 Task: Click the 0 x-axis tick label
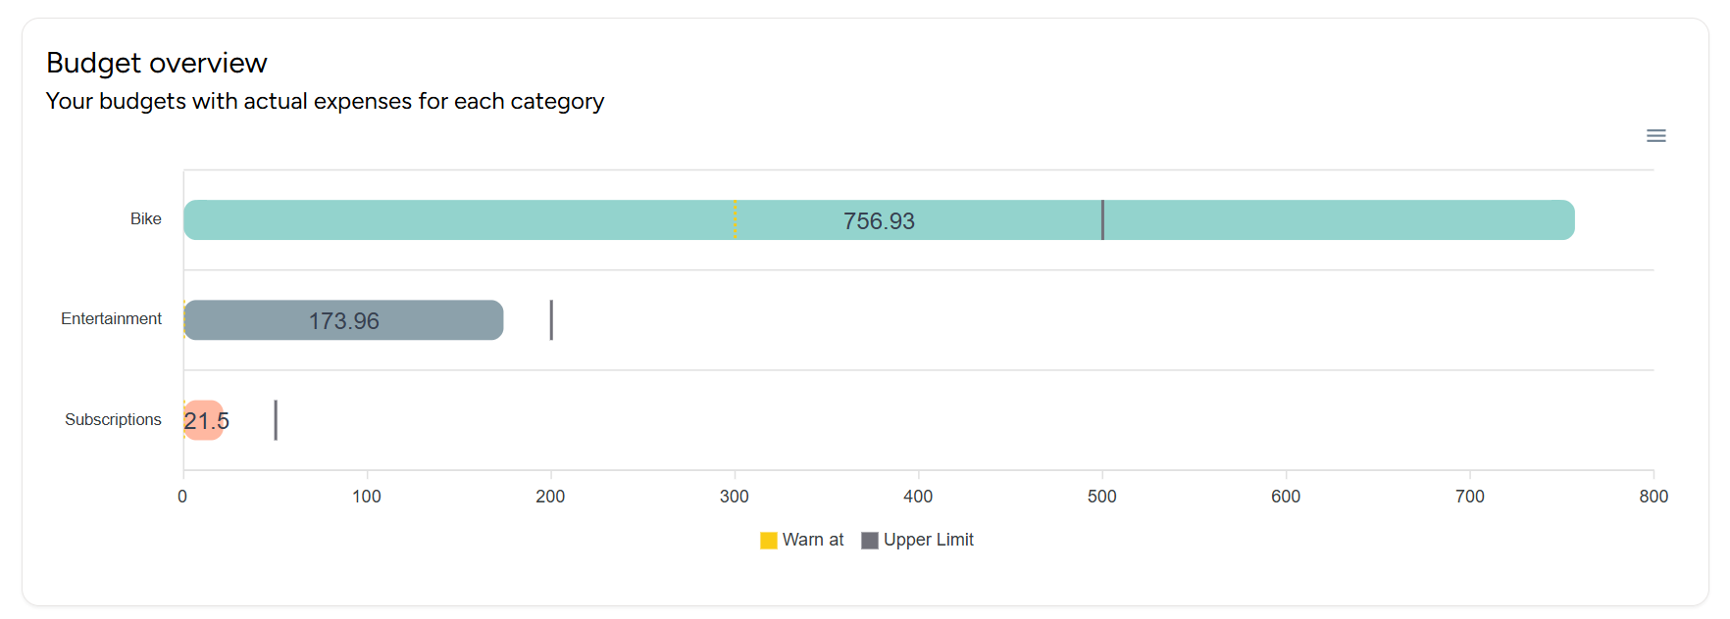coord(182,497)
